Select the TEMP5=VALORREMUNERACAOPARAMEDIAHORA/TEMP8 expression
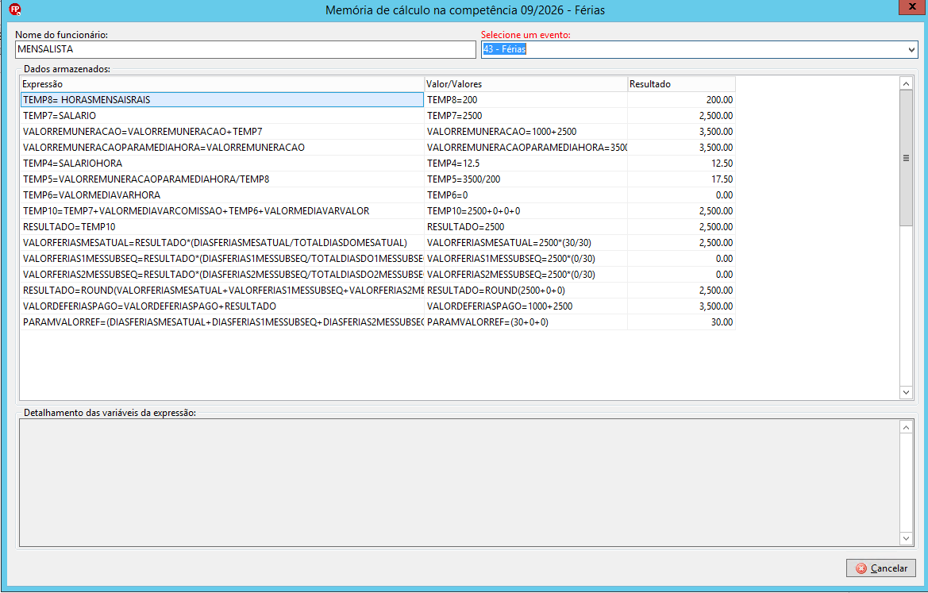The width and height of the screenshot is (928, 593). click(x=222, y=179)
